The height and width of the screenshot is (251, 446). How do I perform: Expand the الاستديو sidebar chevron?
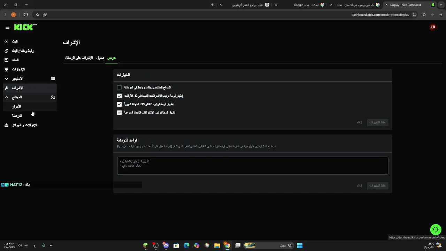point(6,79)
